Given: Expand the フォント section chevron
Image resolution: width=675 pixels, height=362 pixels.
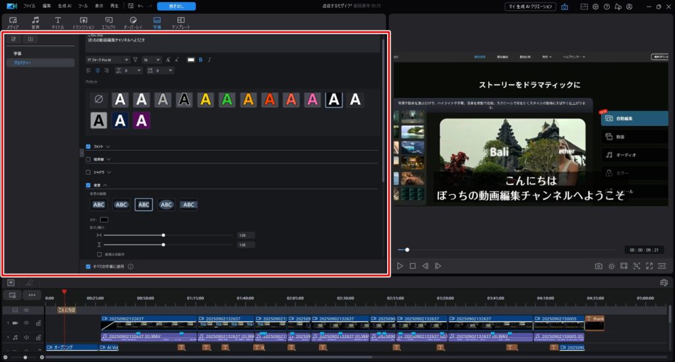Looking at the screenshot, I should (108, 147).
